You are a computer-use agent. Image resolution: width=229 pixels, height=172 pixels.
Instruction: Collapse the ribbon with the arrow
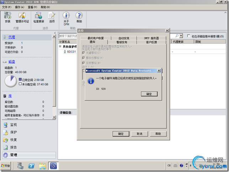225,13
